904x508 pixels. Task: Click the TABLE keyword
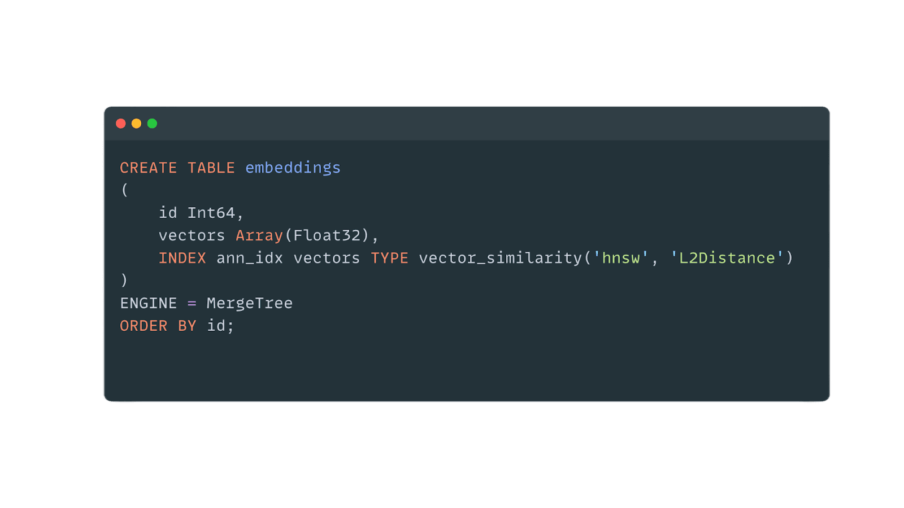pos(211,168)
